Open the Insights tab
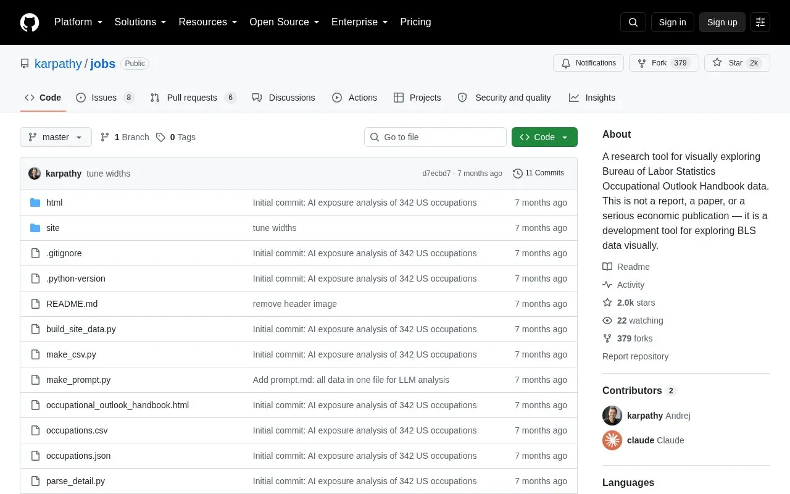 592,98
